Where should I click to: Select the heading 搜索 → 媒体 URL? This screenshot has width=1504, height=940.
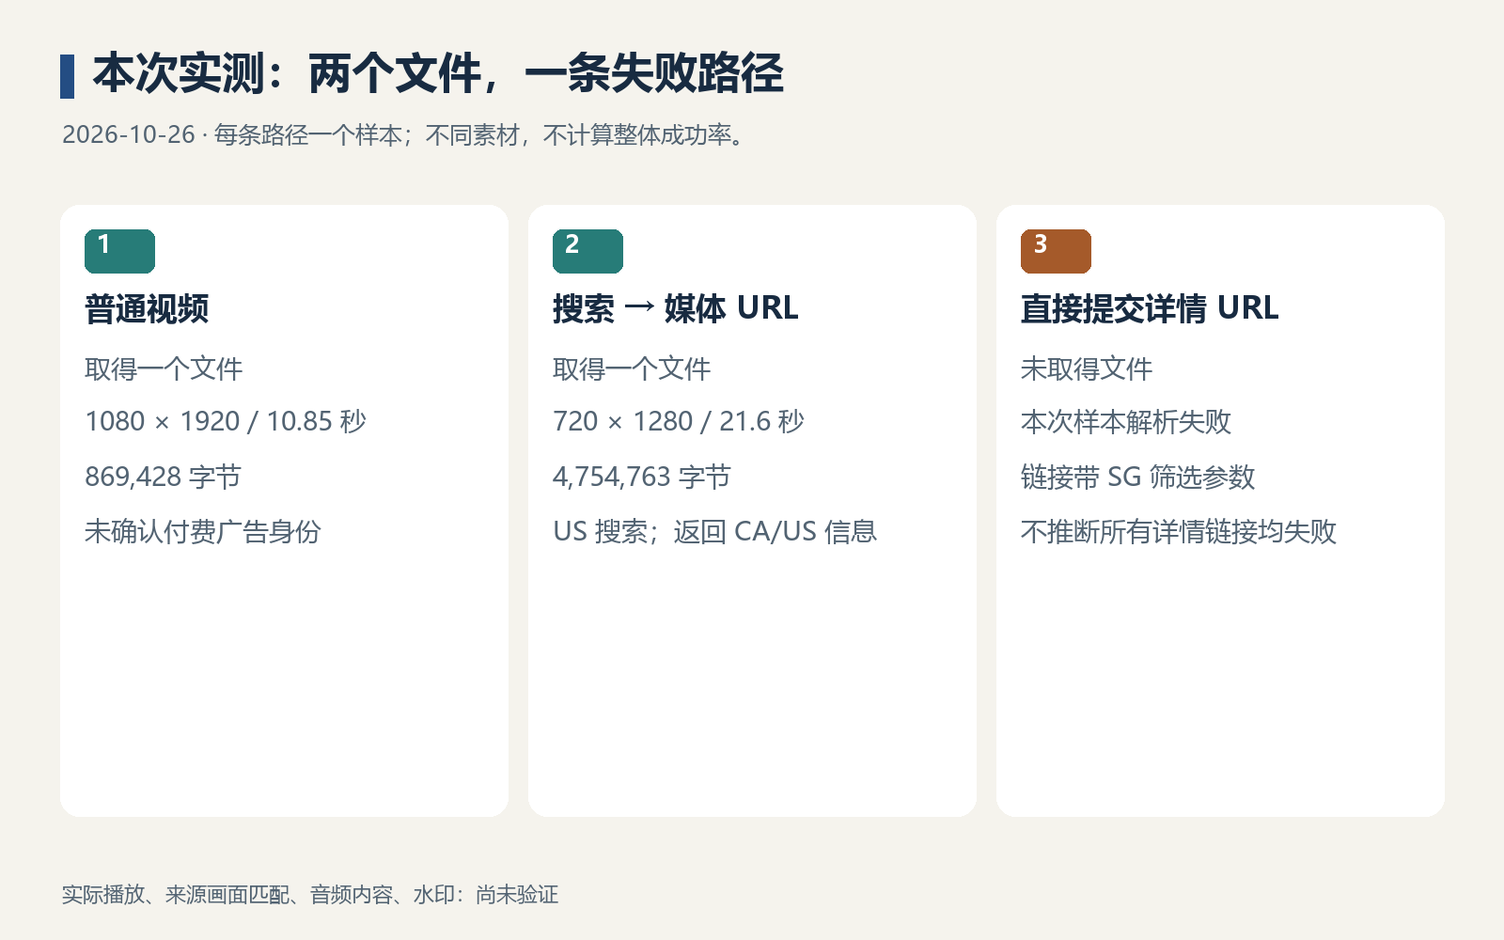[x=676, y=308]
